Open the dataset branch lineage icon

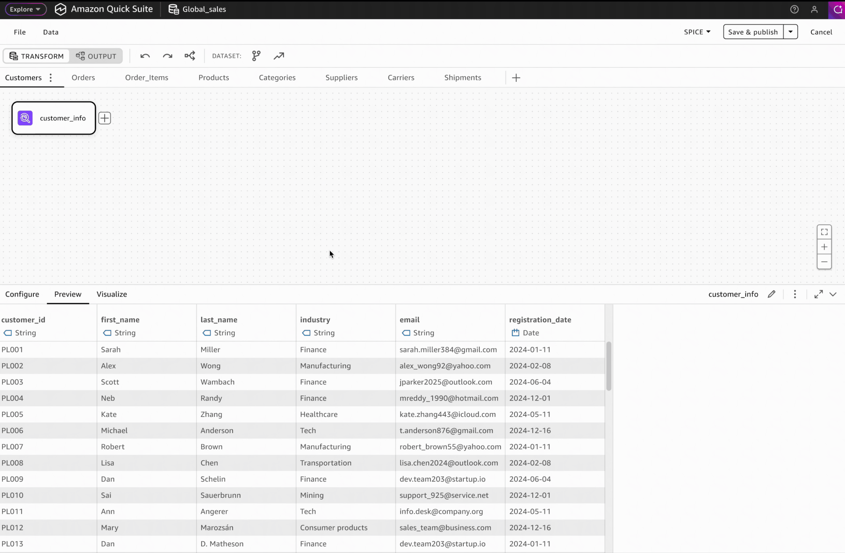tap(256, 56)
